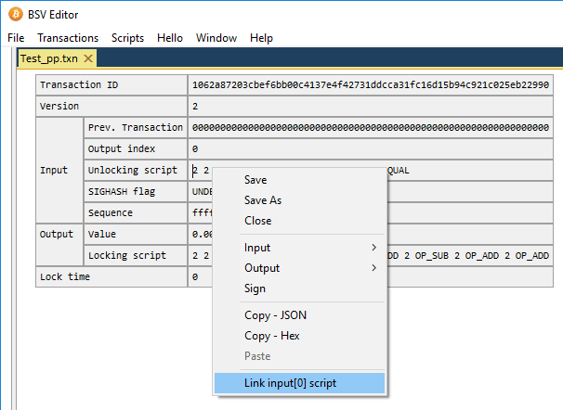The width and height of the screenshot is (563, 410).
Task: Click the Transaction ID label cell
Action: pyautogui.click(x=111, y=85)
